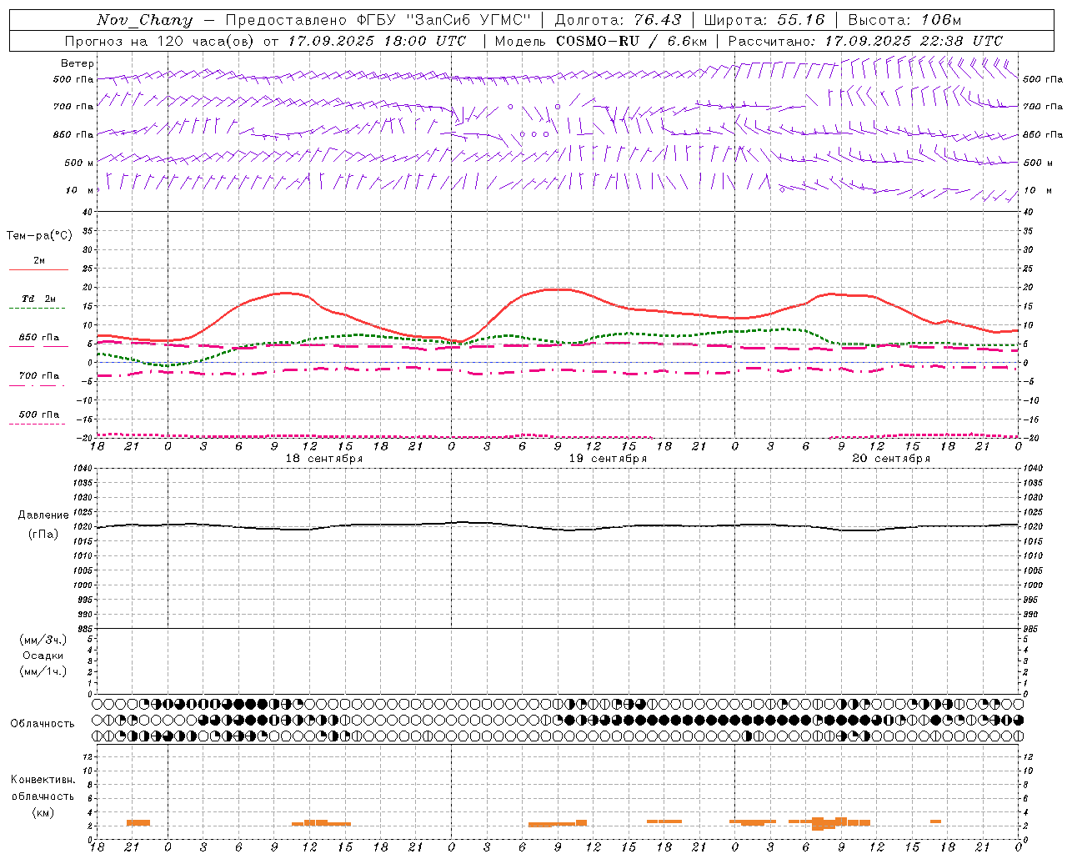Click the (гПа) unit under Давление
The image size is (1067, 854).
coord(43,535)
